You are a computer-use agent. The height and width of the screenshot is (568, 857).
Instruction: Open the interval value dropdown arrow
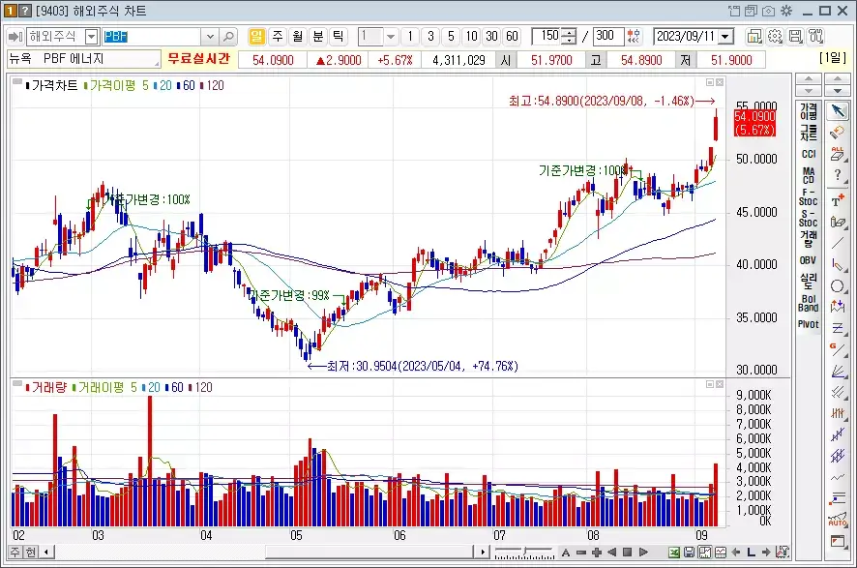[x=390, y=37]
